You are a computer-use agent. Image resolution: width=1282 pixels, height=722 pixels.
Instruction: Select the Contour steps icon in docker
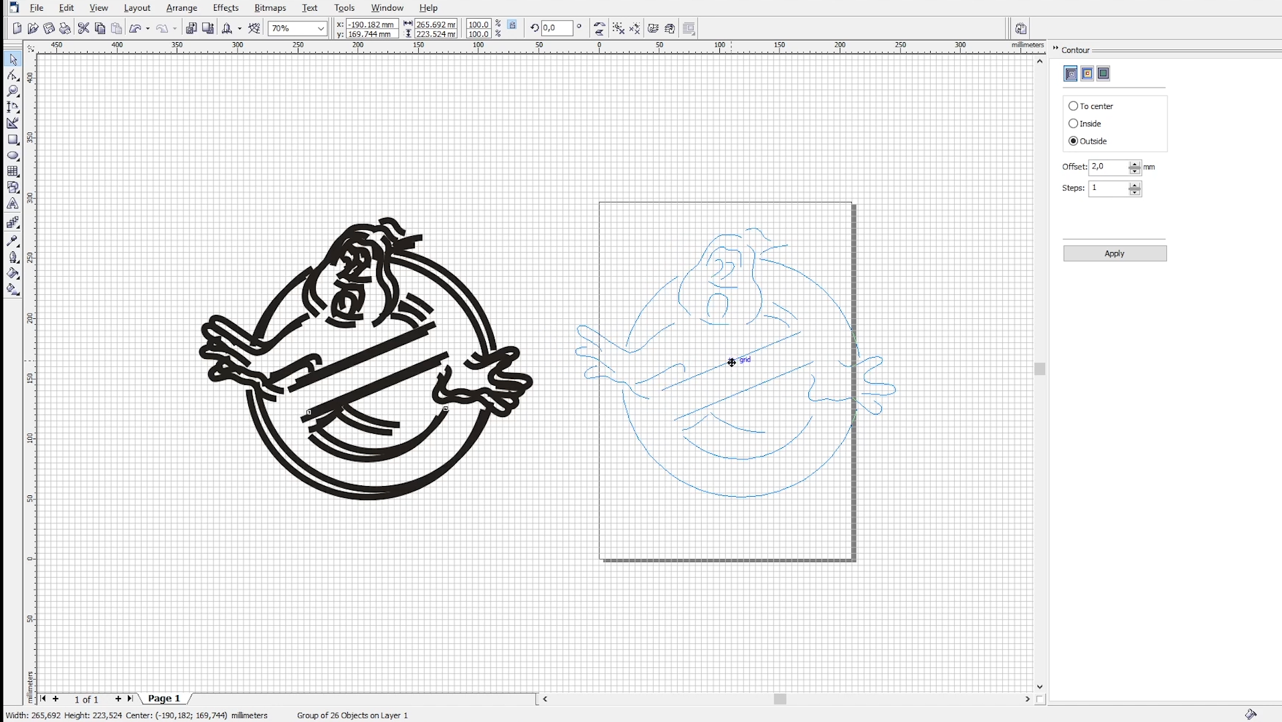(1071, 74)
